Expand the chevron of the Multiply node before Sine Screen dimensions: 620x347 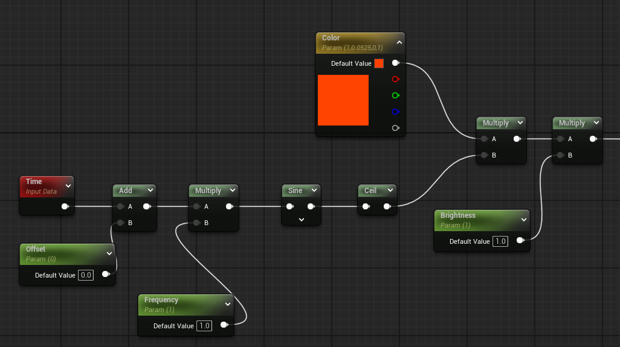point(233,190)
